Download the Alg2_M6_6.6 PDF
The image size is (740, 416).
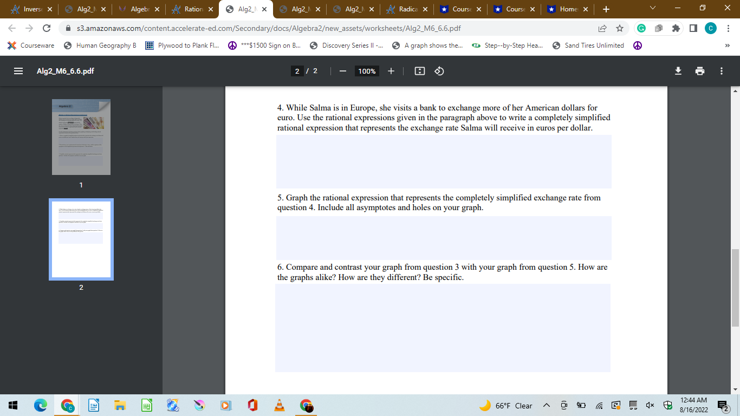click(x=678, y=70)
